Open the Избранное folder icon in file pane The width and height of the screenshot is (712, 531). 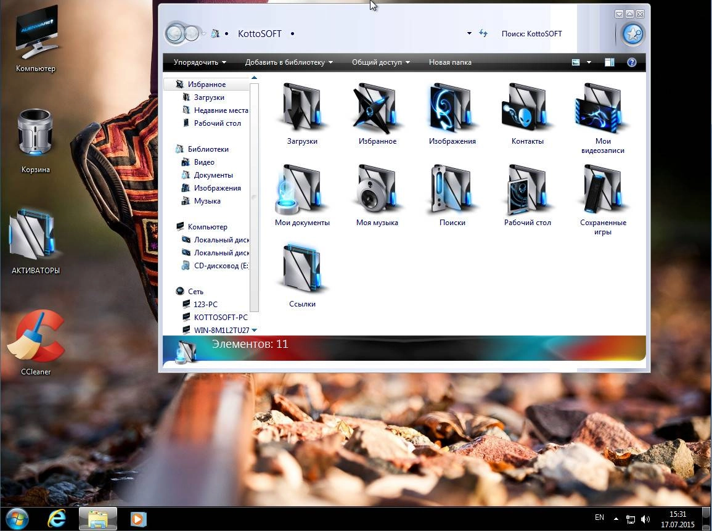[x=377, y=113]
